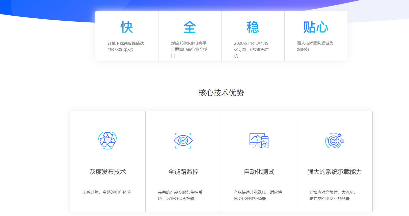The height and width of the screenshot is (216, 409).
Task: Click the eye monitoring icon
Action: (183, 141)
